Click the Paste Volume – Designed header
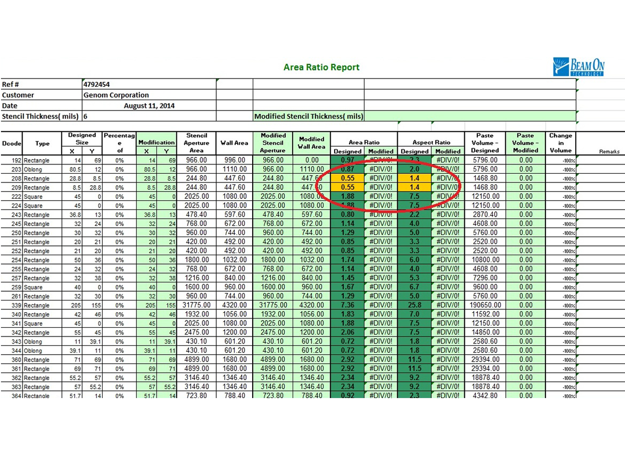625x469 pixels. [485, 142]
